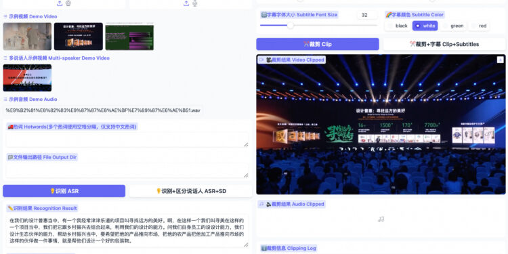The height and width of the screenshot is (254, 508).
Task: Click the Subtitle Font Size slider handle
Action: point(291,25)
